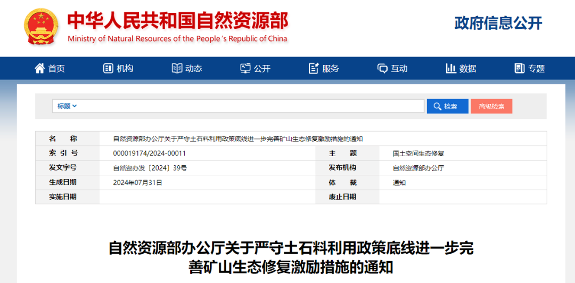
Task: Click the blue 检索 search button
Action: pyautogui.click(x=447, y=107)
